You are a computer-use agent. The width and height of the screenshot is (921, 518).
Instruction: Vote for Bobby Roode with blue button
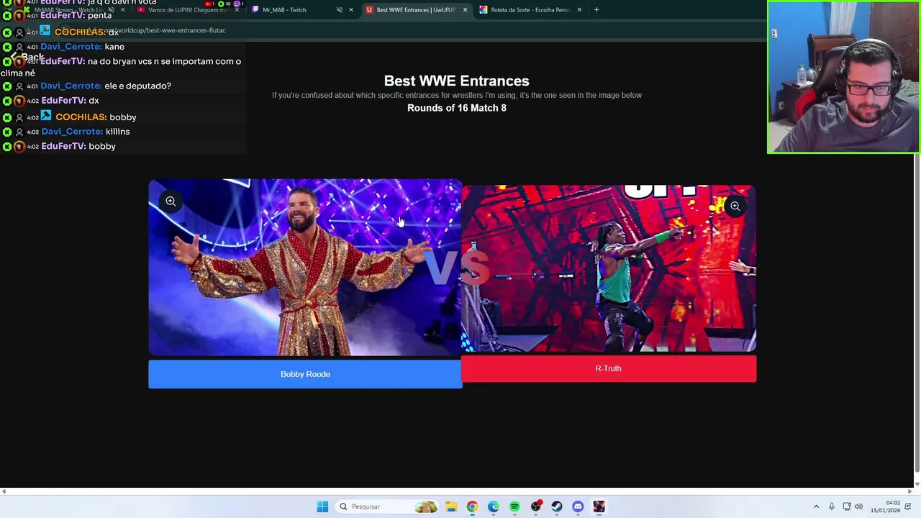pyautogui.click(x=305, y=374)
